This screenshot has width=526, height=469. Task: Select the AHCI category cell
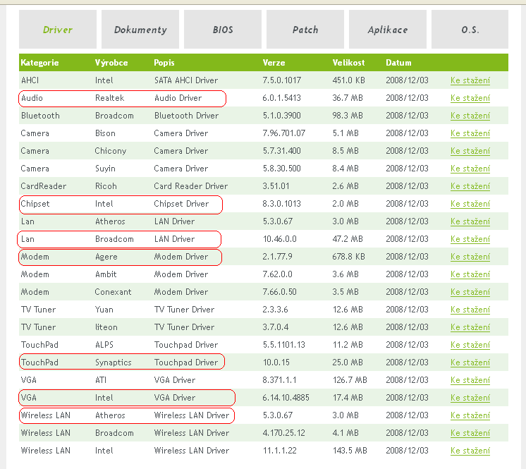[30, 80]
